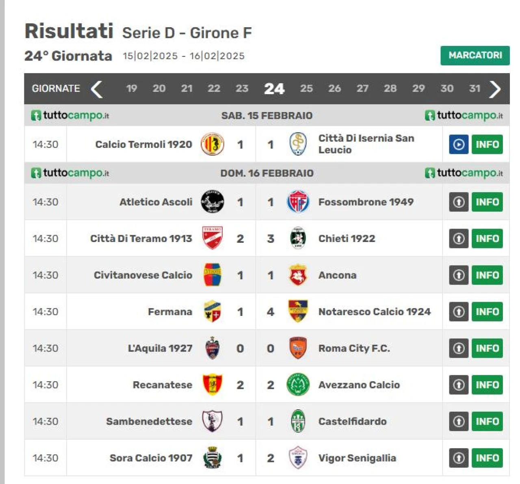Viewport: 520px width, 484px height.
Task: Open INFO for Città Di Teramo match
Action: 487,239
